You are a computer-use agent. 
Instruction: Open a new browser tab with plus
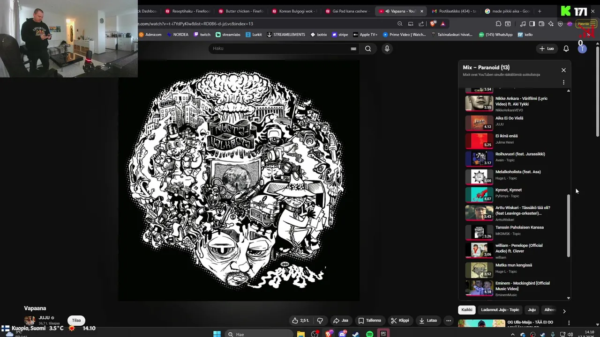coord(540,11)
